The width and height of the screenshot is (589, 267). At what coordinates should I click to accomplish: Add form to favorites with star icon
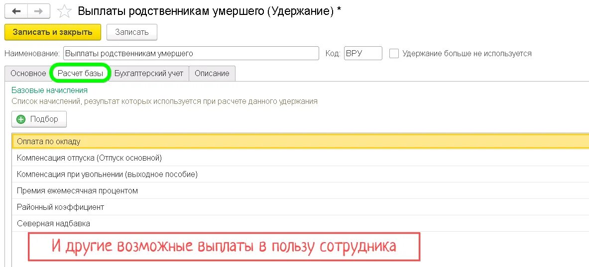pyautogui.click(x=64, y=11)
